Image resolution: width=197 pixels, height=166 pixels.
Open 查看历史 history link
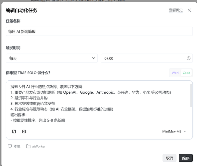pos(176,10)
